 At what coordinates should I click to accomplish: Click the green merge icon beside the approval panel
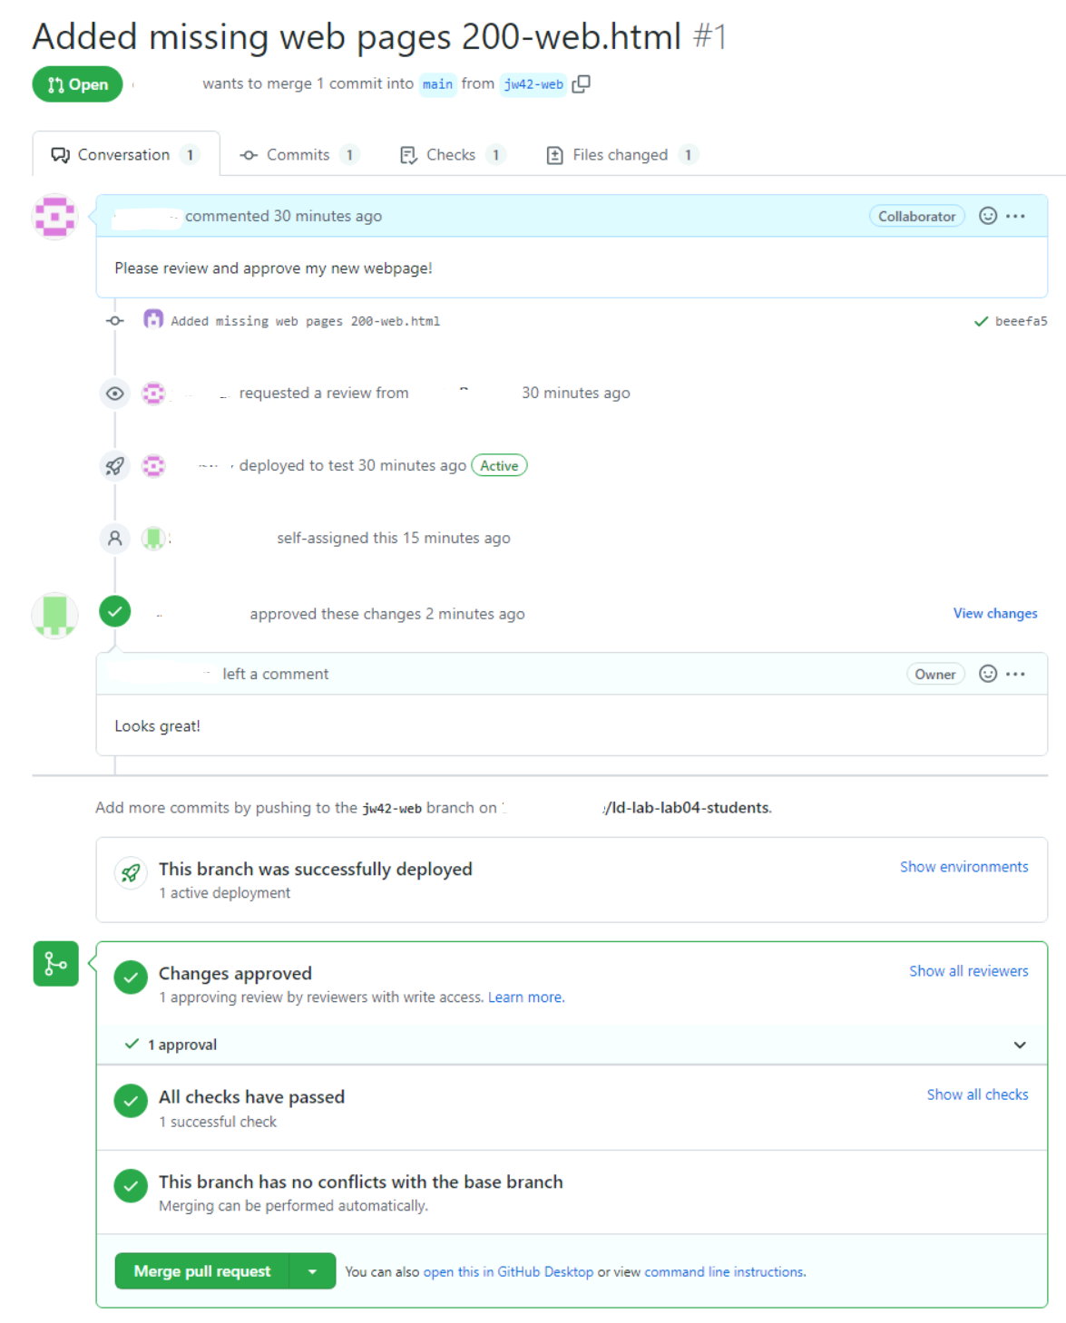click(55, 964)
